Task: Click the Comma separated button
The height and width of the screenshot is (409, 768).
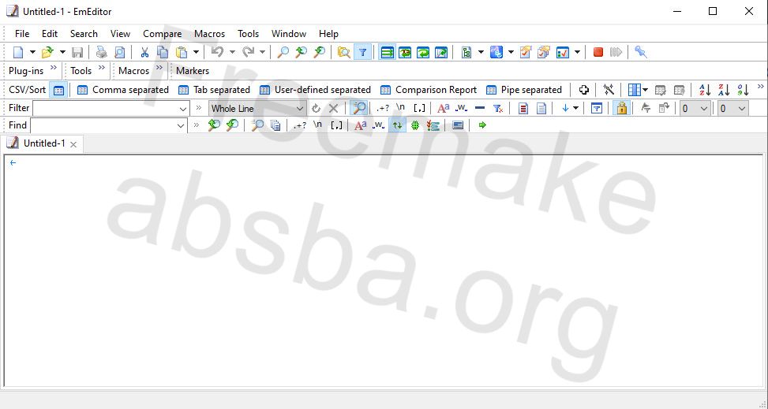Action: (123, 90)
